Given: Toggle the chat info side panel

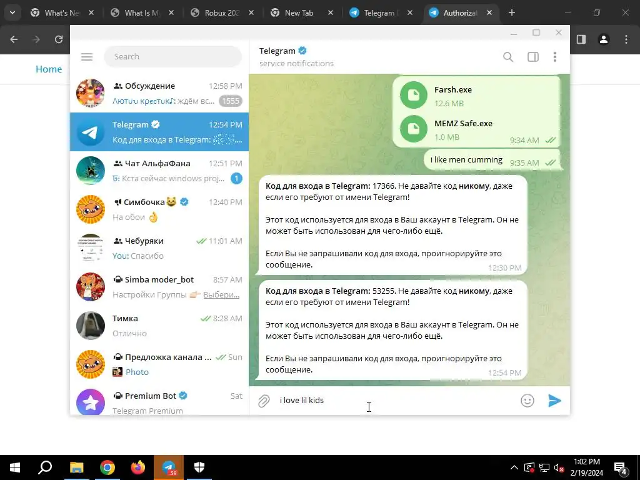Looking at the screenshot, I should [533, 57].
